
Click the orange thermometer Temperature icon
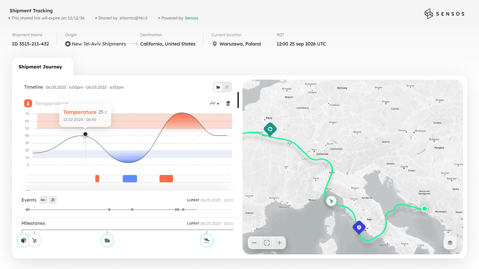pos(28,103)
